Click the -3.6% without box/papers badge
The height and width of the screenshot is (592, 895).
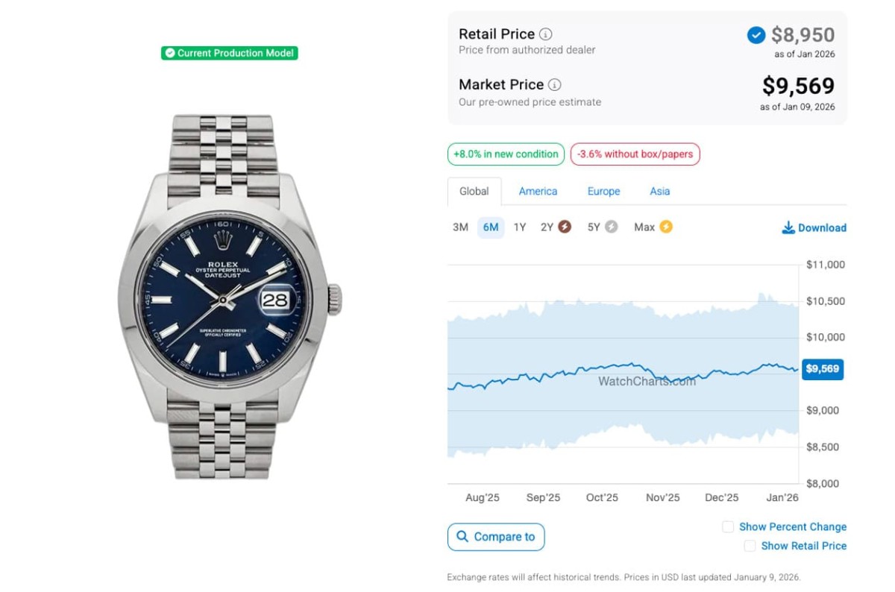635,154
